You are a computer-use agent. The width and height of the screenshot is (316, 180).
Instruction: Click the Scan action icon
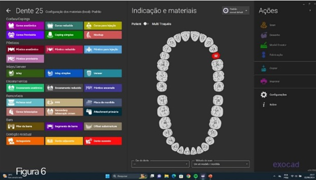(264, 25)
